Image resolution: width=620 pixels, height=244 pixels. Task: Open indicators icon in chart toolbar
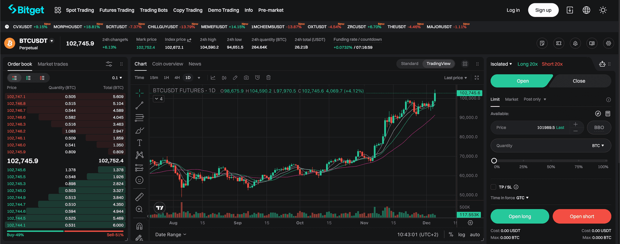coord(213,78)
